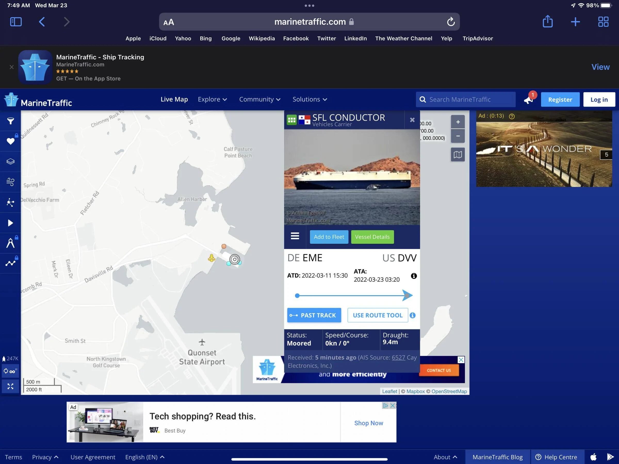This screenshot has height=464, width=619.
Task: Open a new Safari tab
Action: pyautogui.click(x=575, y=22)
